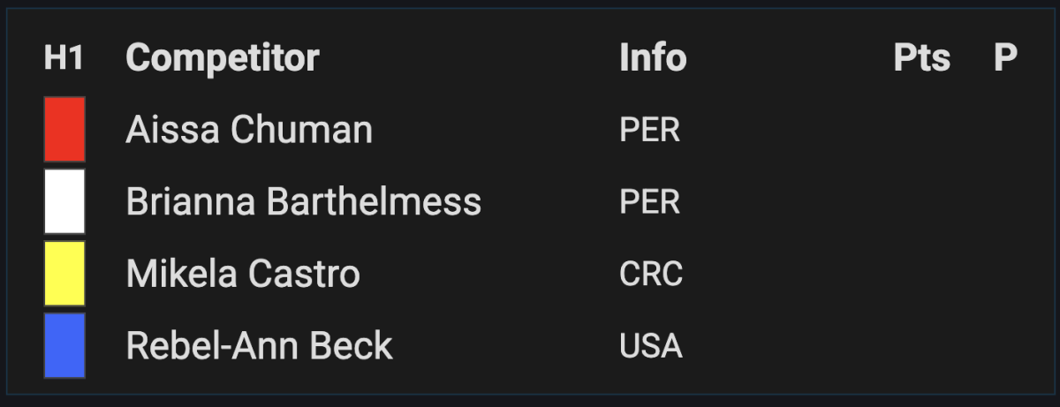The width and height of the screenshot is (1060, 407).
Task: Click the empty Pts cell for Aissa Chuman
Action: (921, 131)
